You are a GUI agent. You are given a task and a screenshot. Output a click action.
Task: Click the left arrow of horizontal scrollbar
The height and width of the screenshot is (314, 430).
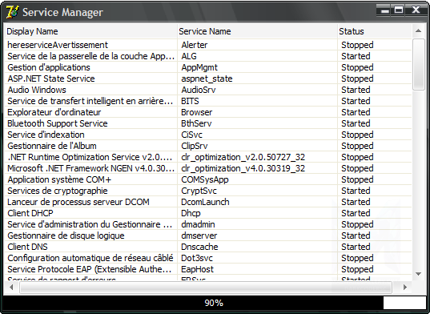pos(11,287)
